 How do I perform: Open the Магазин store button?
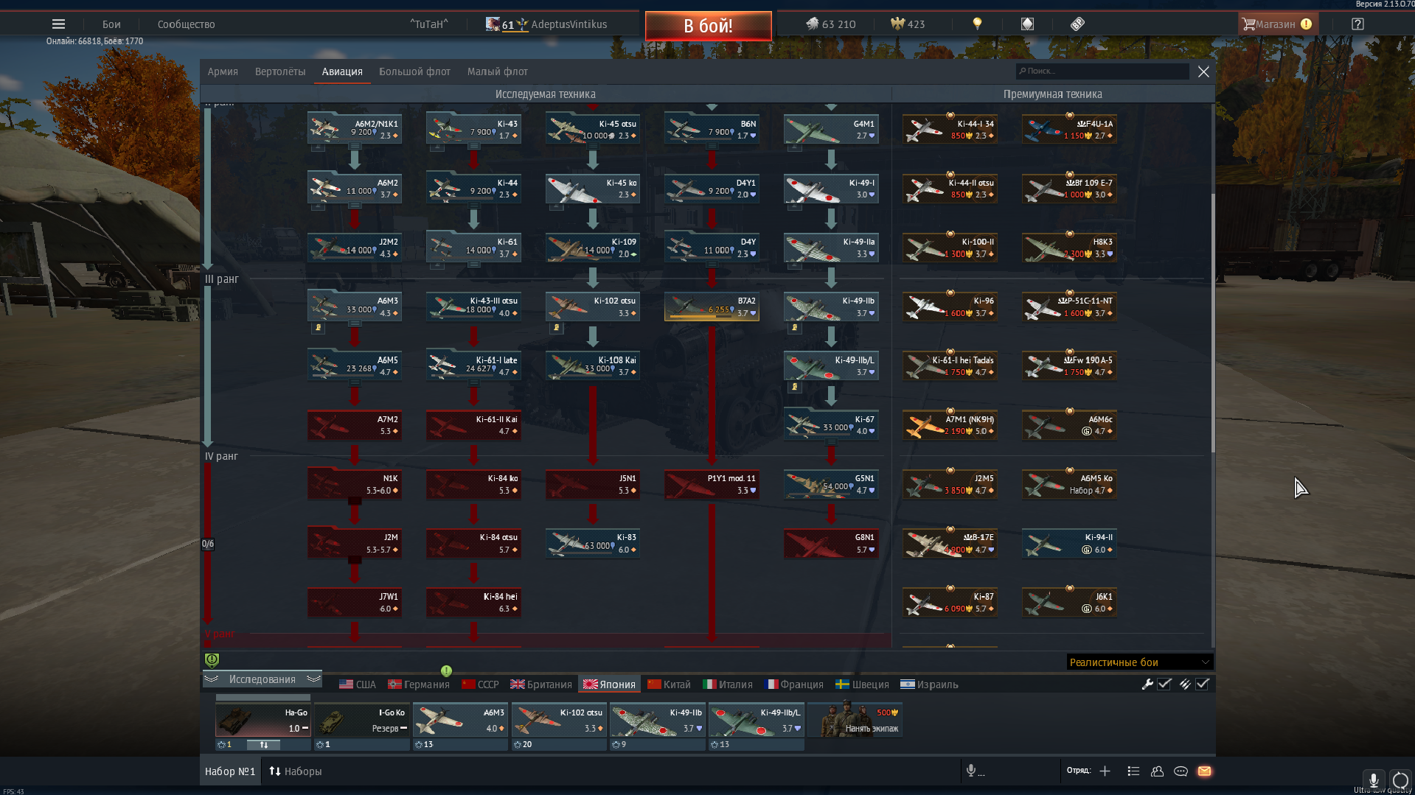tap(1278, 24)
